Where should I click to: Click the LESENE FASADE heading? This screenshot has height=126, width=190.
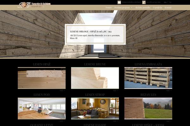tap(95, 125)
